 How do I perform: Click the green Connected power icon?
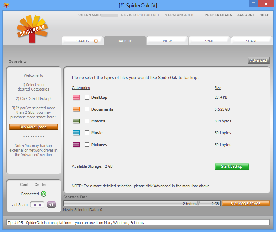click(x=44, y=194)
